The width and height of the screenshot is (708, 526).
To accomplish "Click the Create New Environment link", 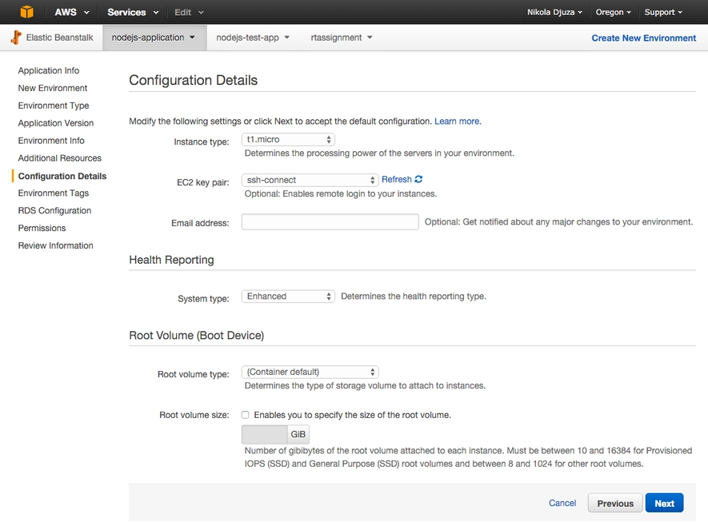I will [643, 38].
